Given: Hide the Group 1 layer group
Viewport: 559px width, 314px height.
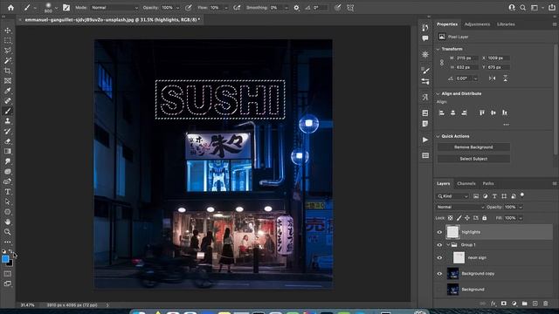Looking at the screenshot, I should [x=439, y=245].
